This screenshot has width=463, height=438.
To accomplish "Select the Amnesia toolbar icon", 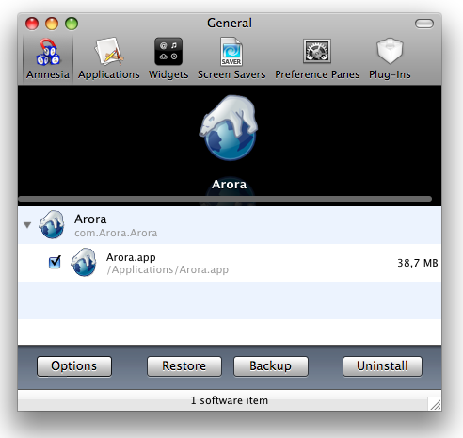I will tap(48, 52).
